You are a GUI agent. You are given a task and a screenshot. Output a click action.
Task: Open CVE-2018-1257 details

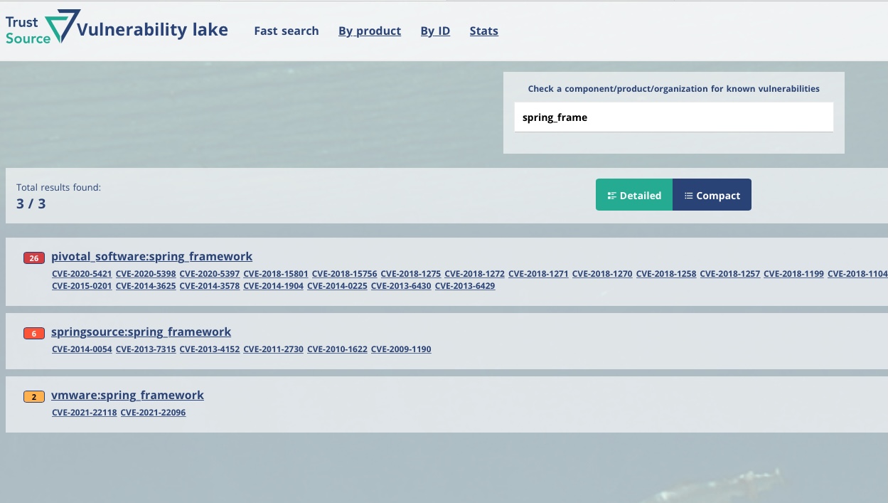(x=730, y=274)
